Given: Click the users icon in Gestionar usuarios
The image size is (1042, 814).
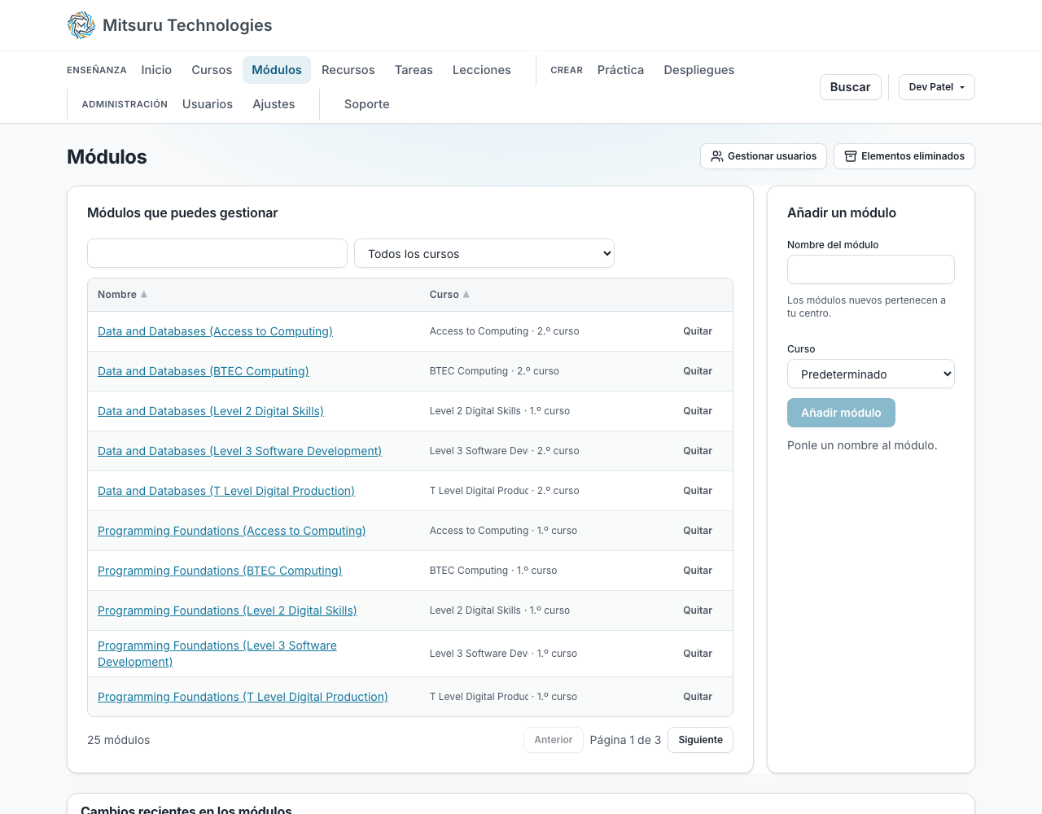Looking at the screenshot, I should (x=717, y=156).
